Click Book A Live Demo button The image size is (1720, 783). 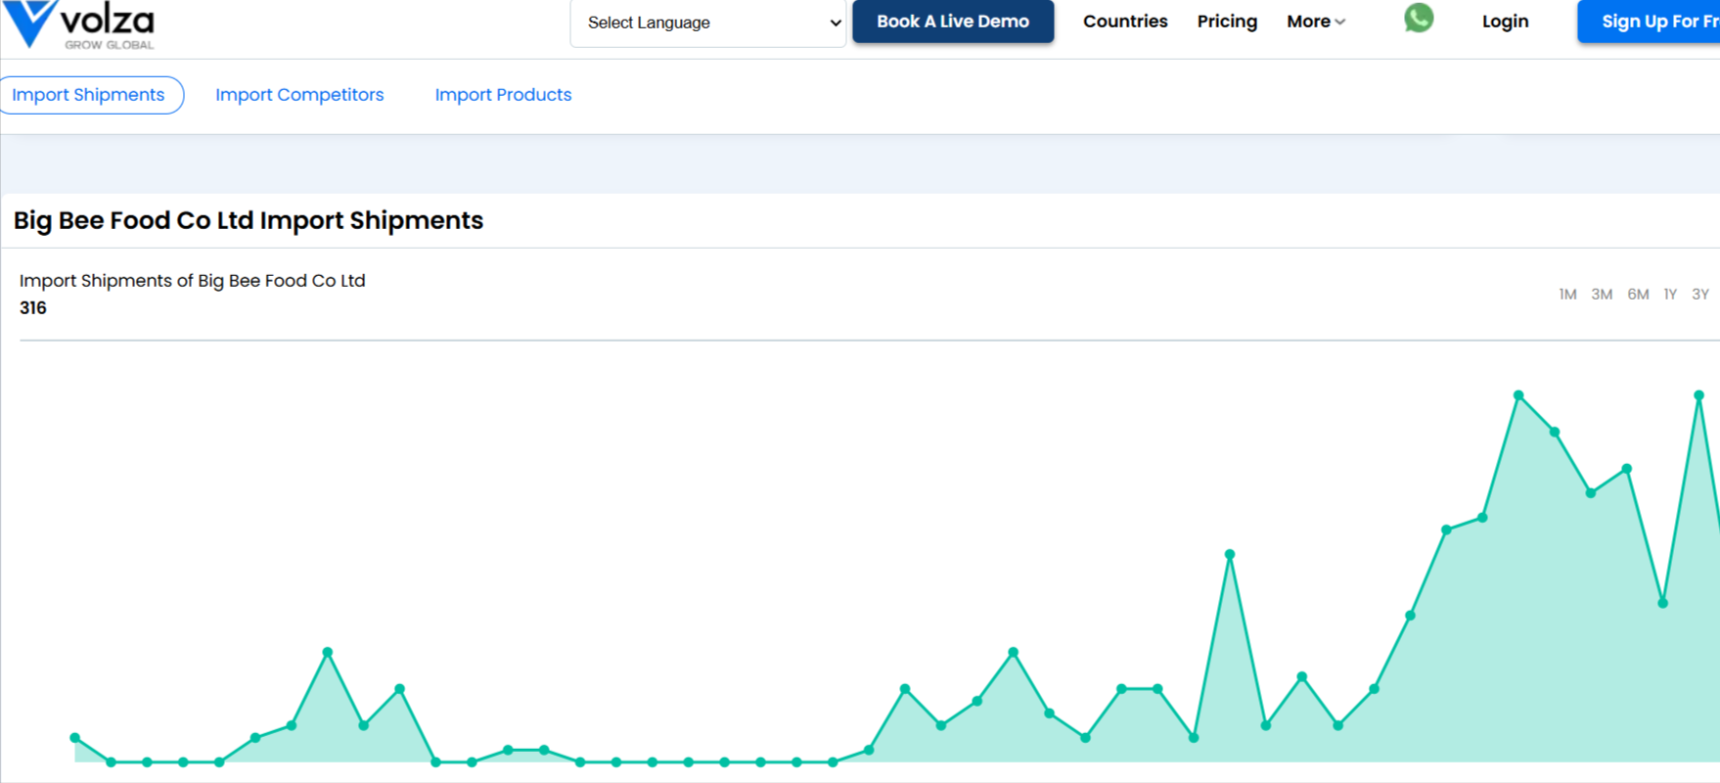pyautogui.click(x=953, y=22)
